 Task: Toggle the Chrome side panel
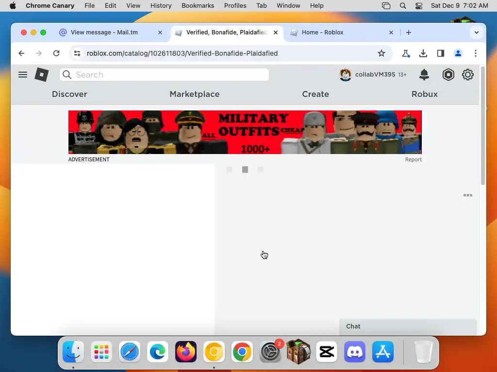point(441,53)
